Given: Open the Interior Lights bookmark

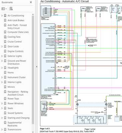Looking at the screenshot, I should (x=14, y=82).
